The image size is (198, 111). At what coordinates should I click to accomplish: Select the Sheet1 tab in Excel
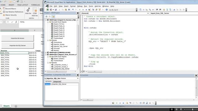[6, 106]
